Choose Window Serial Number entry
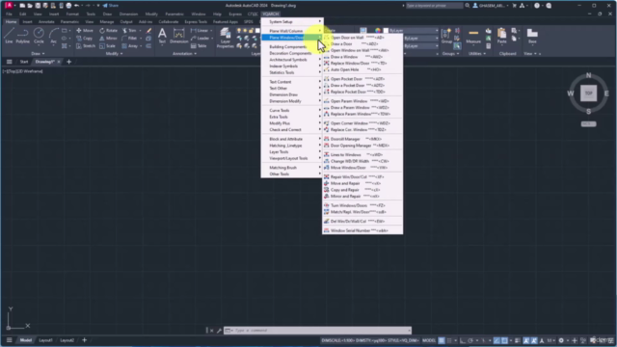This screenshot has height=347, width=617. [x=362, y=230]
